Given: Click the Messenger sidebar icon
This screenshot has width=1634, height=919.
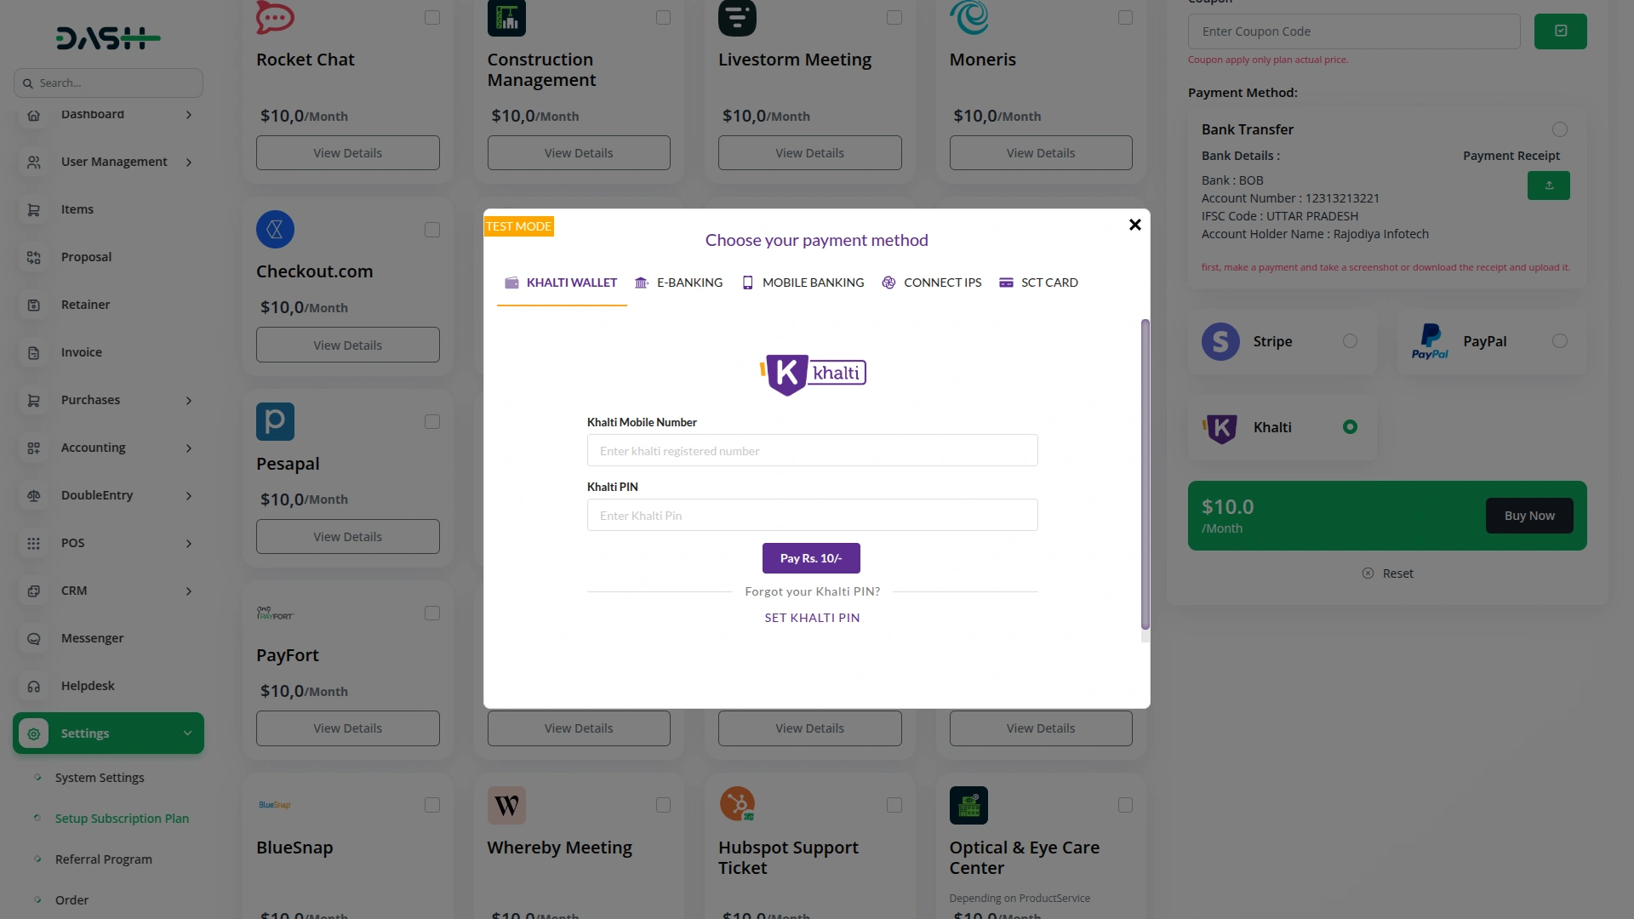Looking at the screenshot, I should [34, 639].
